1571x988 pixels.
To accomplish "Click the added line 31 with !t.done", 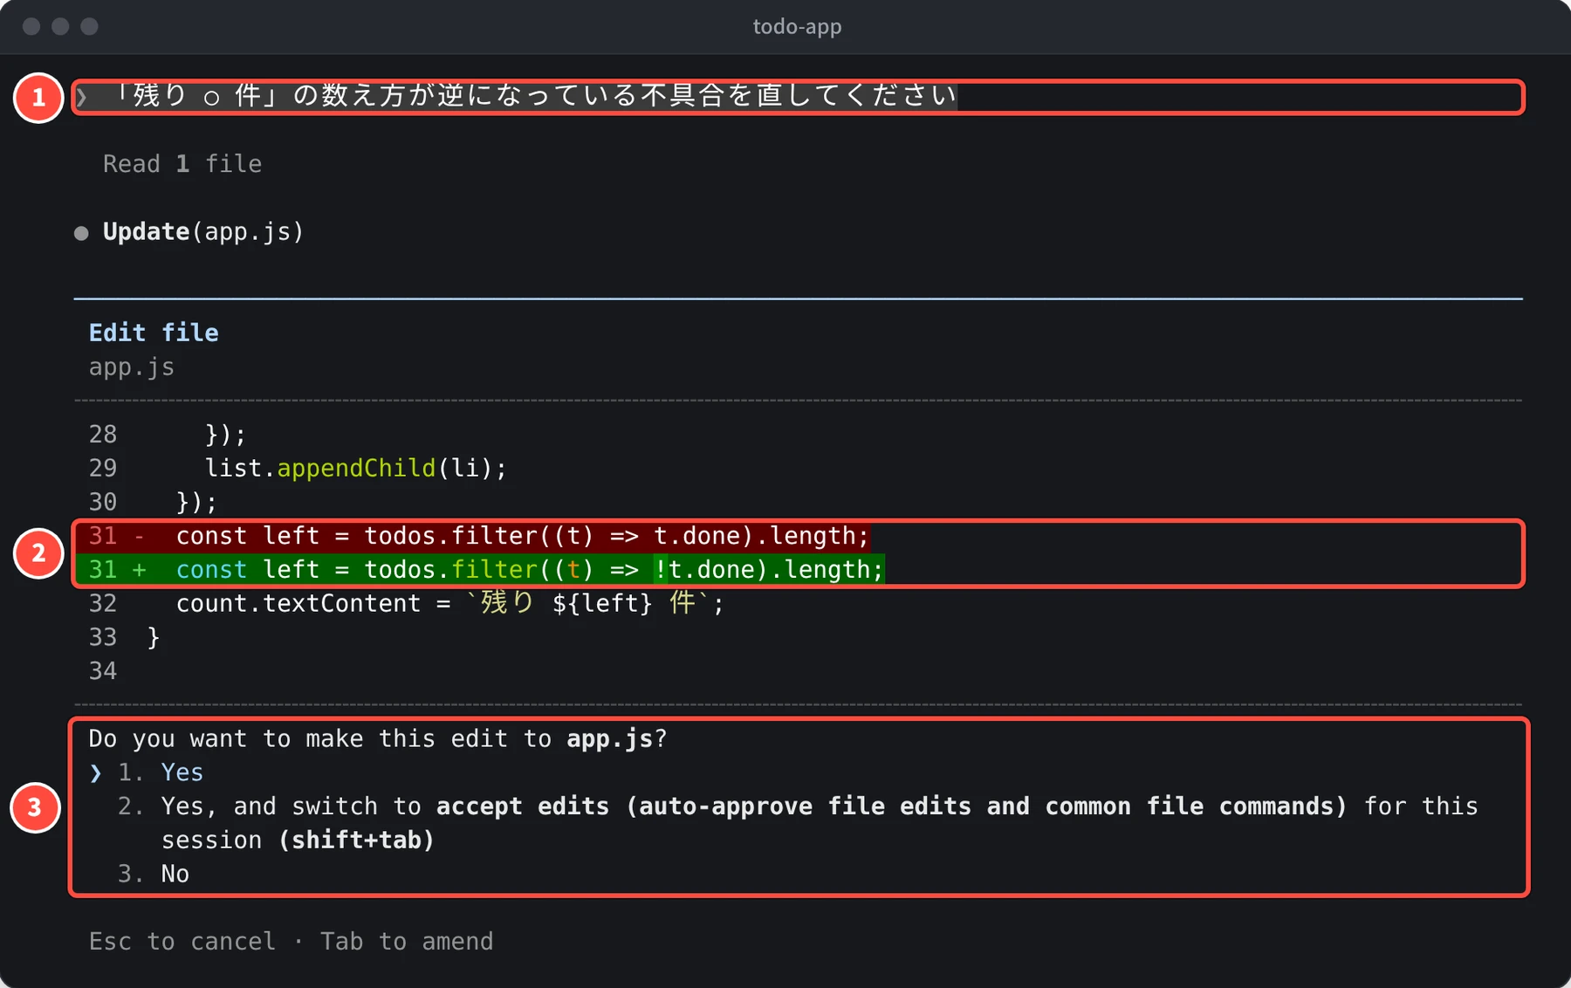I will (480, 570).
